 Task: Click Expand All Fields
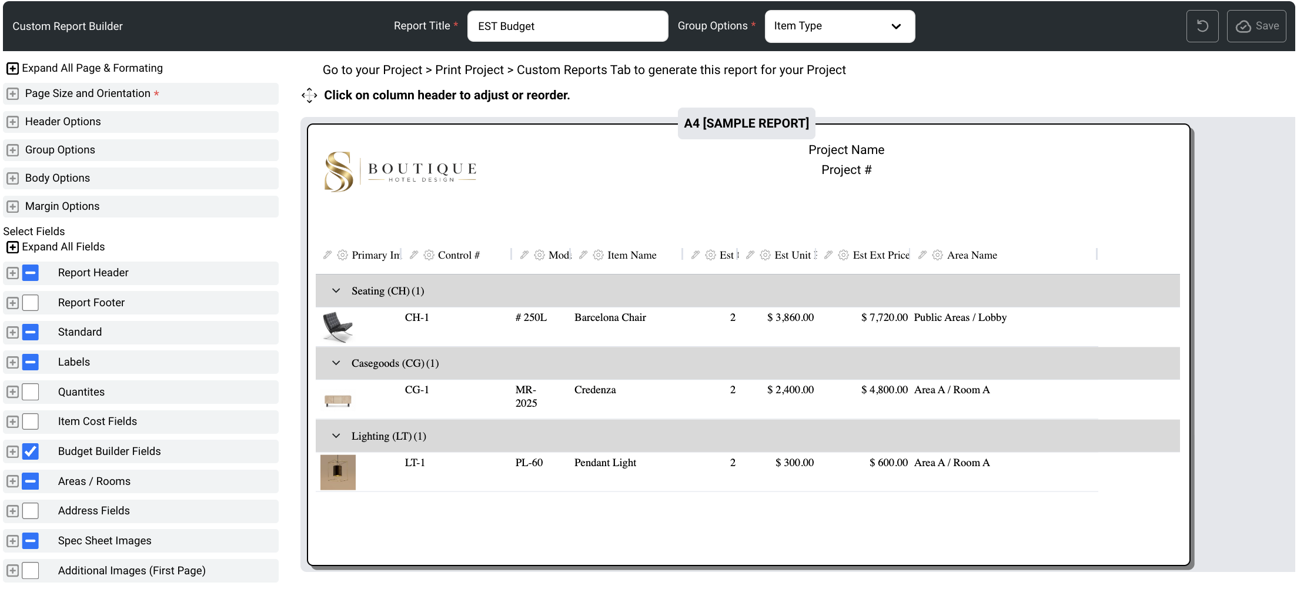tap(56, 247)
